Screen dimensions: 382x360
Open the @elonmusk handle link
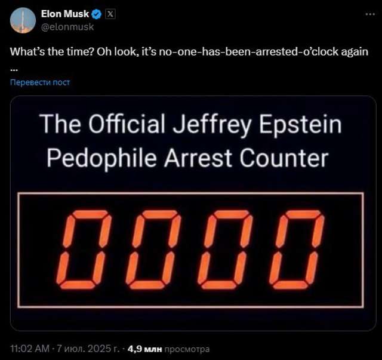[66, 26]
